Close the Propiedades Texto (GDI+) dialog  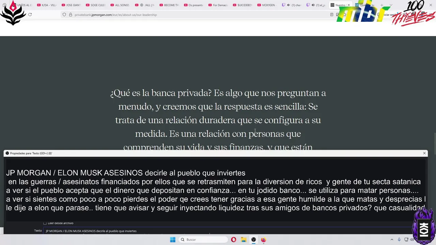pos(424,153)
